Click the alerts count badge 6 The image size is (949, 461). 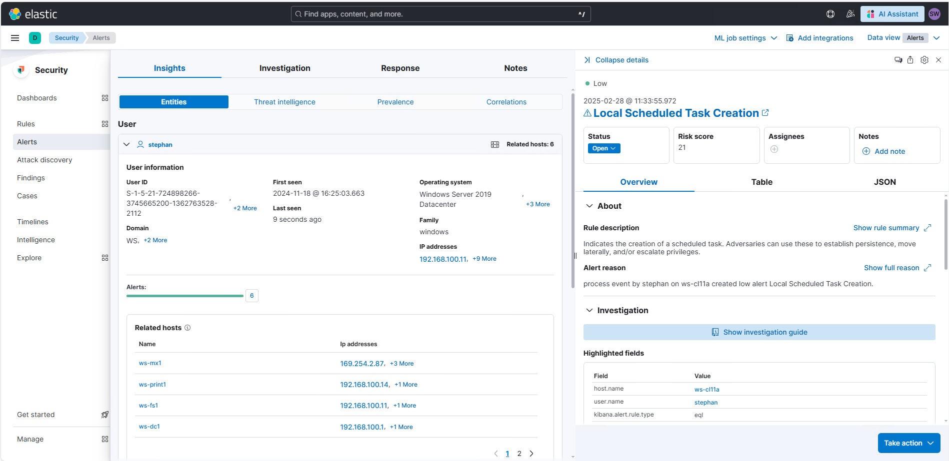pos(252,296)
